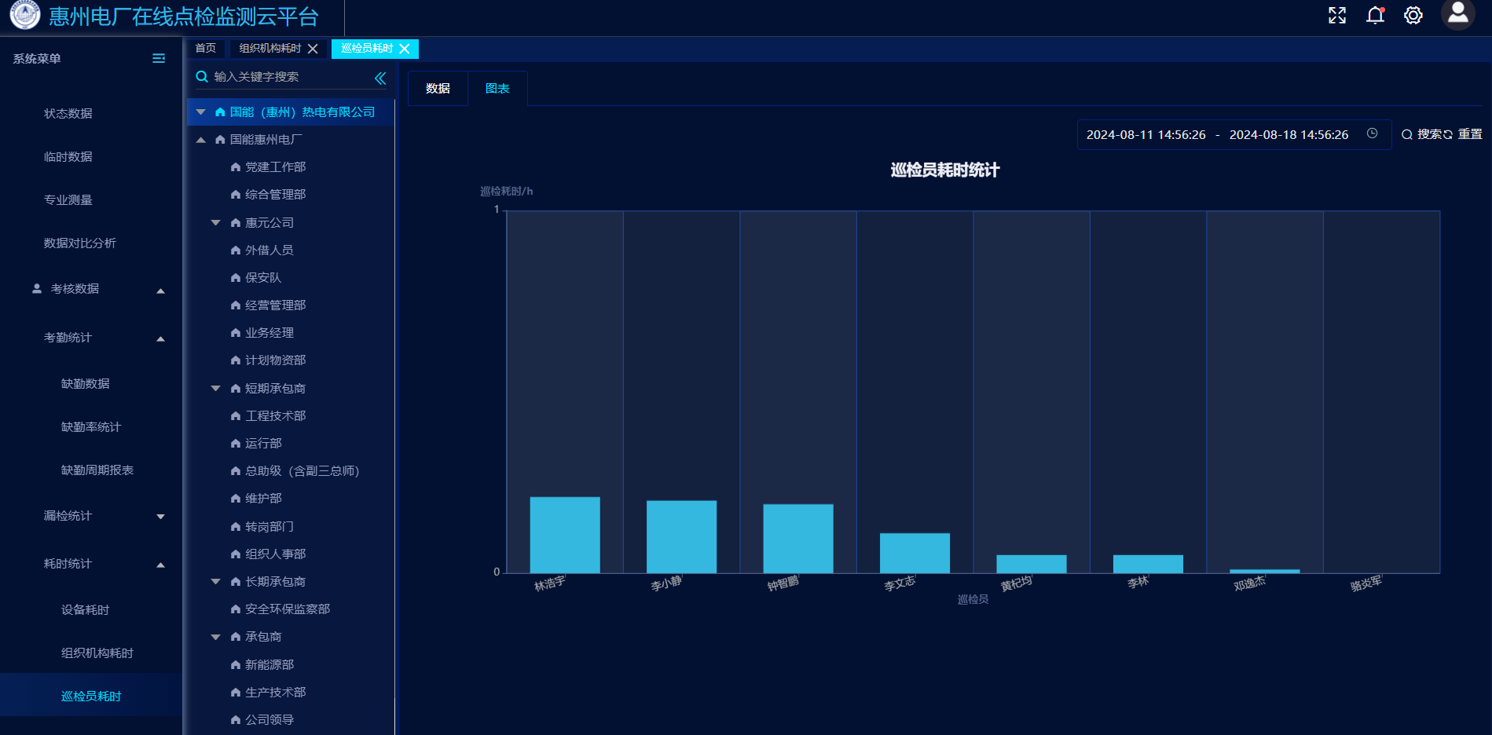Image resolution: width=1492 pixels, height=735 pixels.
Task: Switch to the 数据 tab
Action: tap(438, 89)
